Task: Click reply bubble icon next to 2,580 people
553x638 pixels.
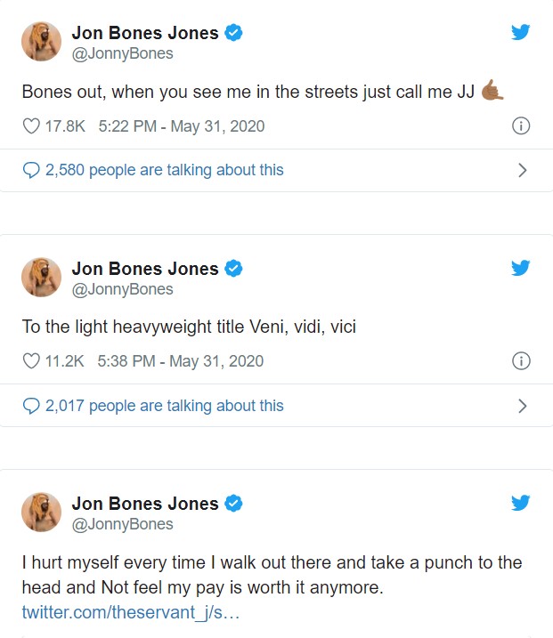Action: [31, 170]
